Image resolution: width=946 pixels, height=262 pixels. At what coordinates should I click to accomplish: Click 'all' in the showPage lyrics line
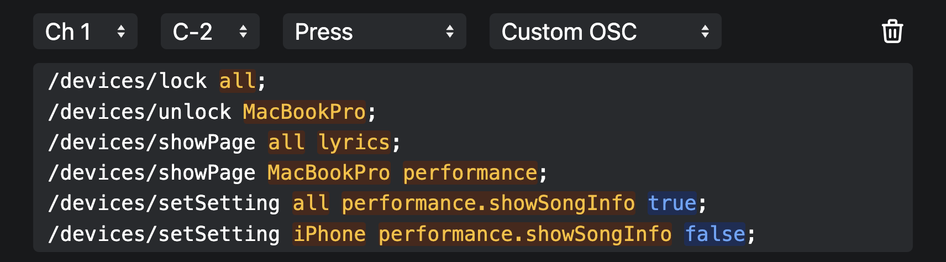(x=286, y=143)
